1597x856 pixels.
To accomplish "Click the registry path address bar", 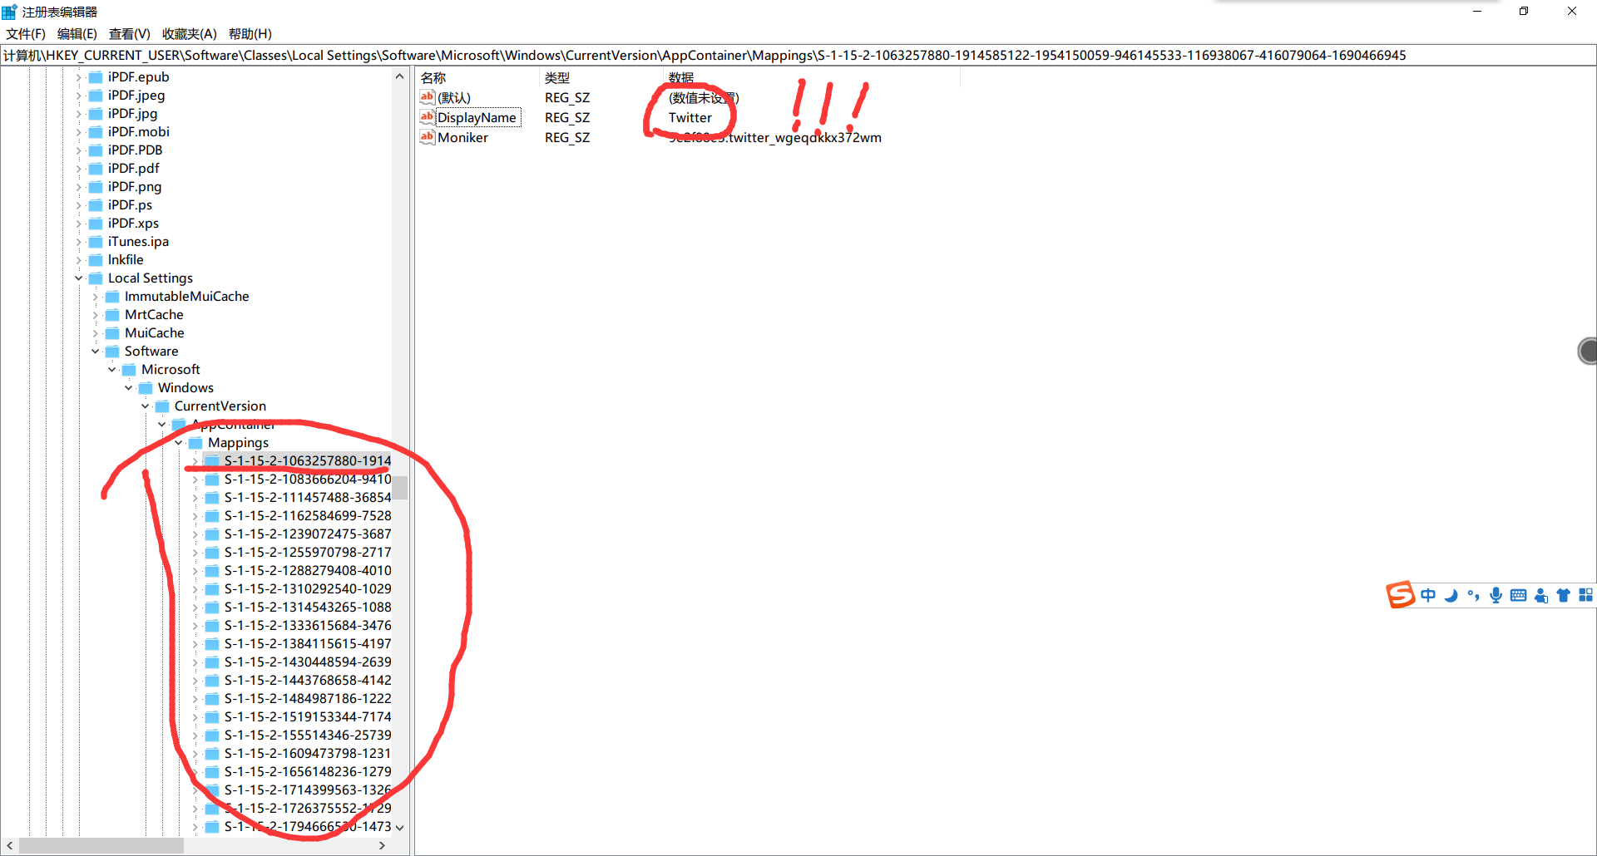I will (798, 56).
